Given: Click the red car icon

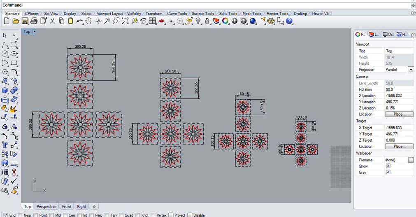Looking at the screenshot, I should click(162, 21).
